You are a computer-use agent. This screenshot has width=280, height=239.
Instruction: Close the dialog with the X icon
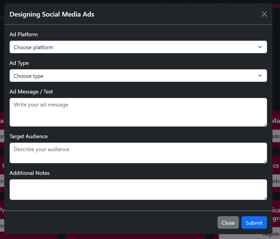coord(264,14)
